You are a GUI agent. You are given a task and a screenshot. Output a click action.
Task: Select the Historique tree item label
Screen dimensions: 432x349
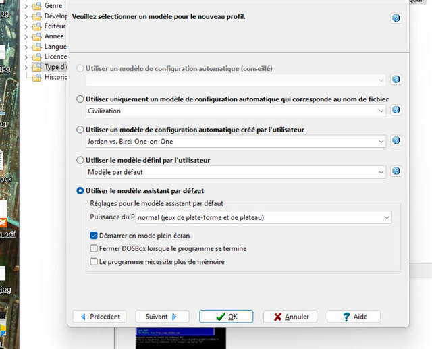coord(55,77)
